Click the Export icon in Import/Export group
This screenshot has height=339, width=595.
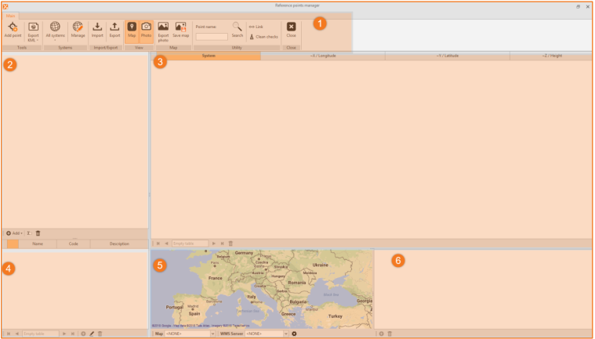click(x=114, y=27)
